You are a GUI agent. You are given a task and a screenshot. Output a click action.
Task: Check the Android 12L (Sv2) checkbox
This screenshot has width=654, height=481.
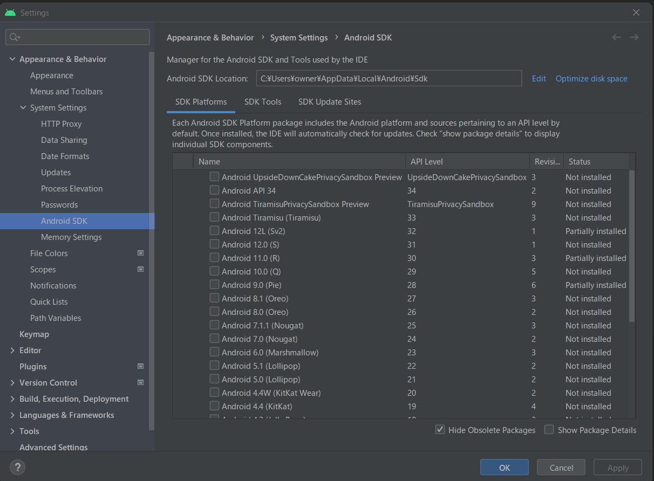(214, 231)
